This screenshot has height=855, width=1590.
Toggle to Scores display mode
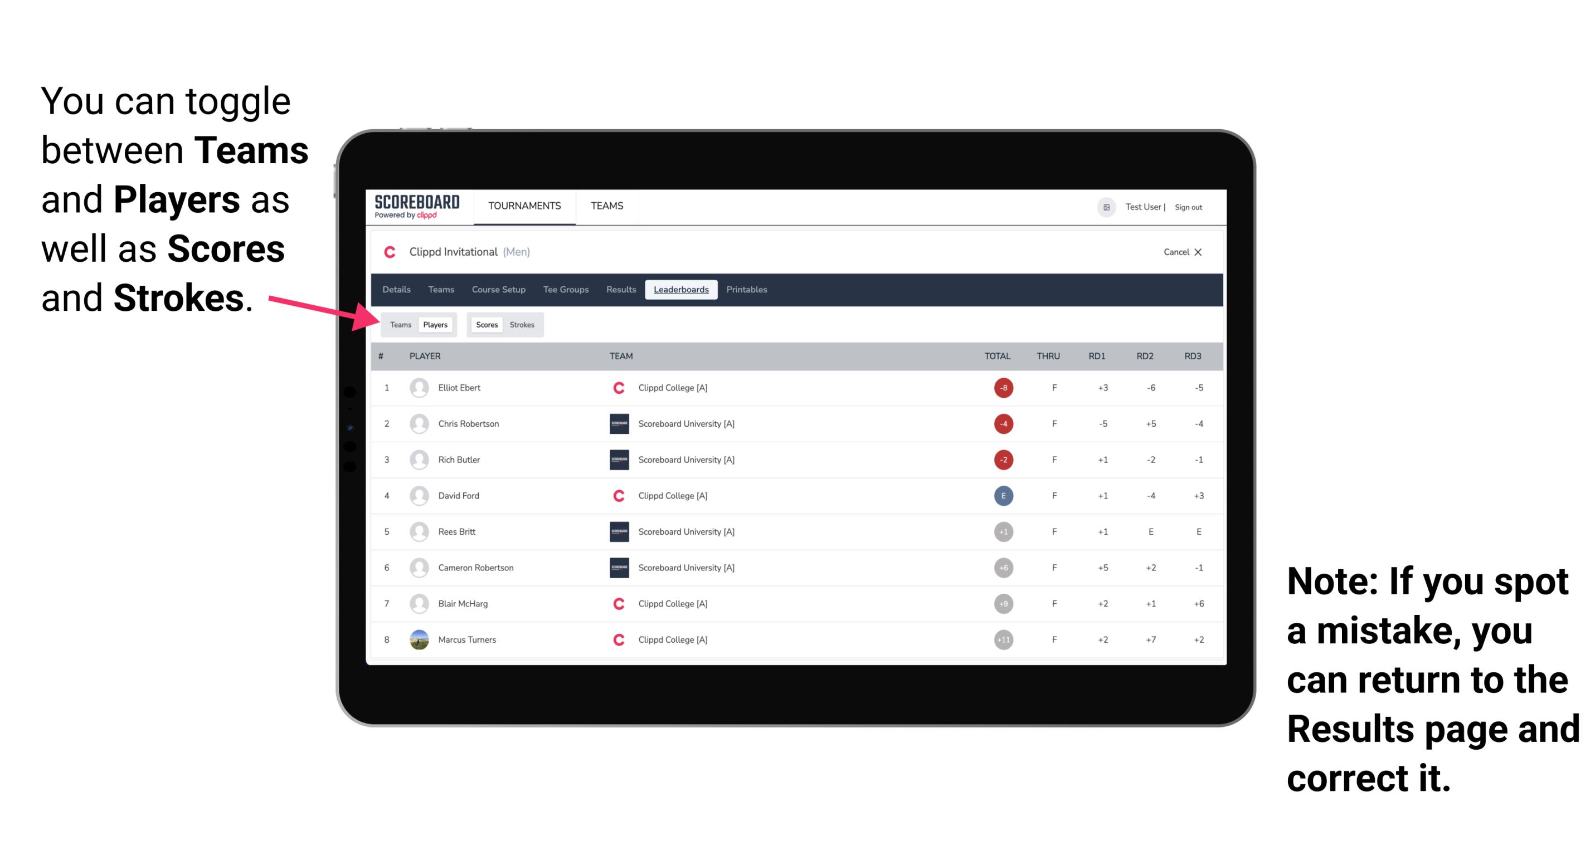[x=485, y=324]
